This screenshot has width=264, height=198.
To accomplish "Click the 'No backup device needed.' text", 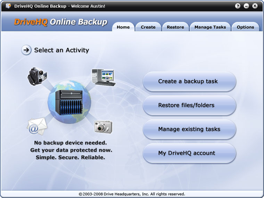I will coord(71,143).
